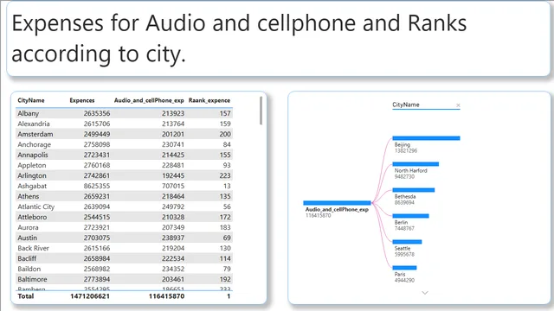This screenshot has width=554, height=311.
Task: Select the Attleboro city cell
Action: pos(32,217)
